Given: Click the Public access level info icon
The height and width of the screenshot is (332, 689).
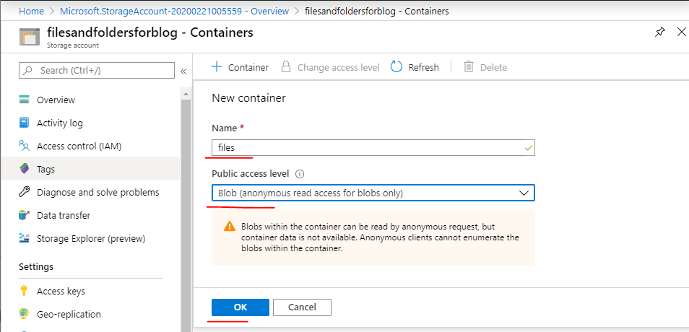Looking at the screenshot, I should click(x=300, y=174).
